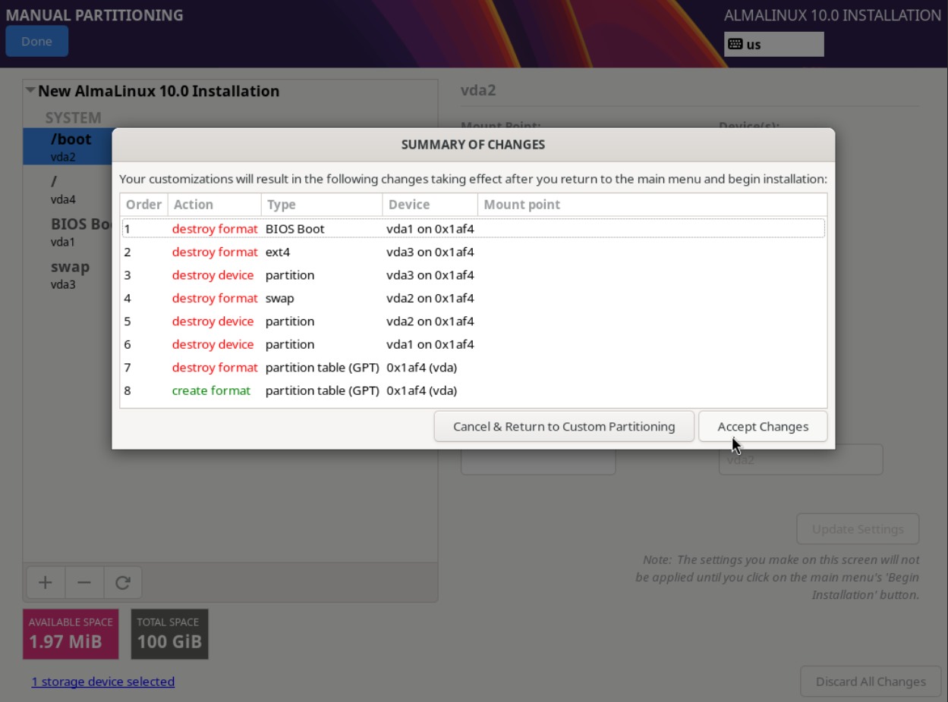This screenshot has width=948, height=702.
Task: Click 'destroy format' in the BIOS Boot row
Action: (x=215, y=229)
